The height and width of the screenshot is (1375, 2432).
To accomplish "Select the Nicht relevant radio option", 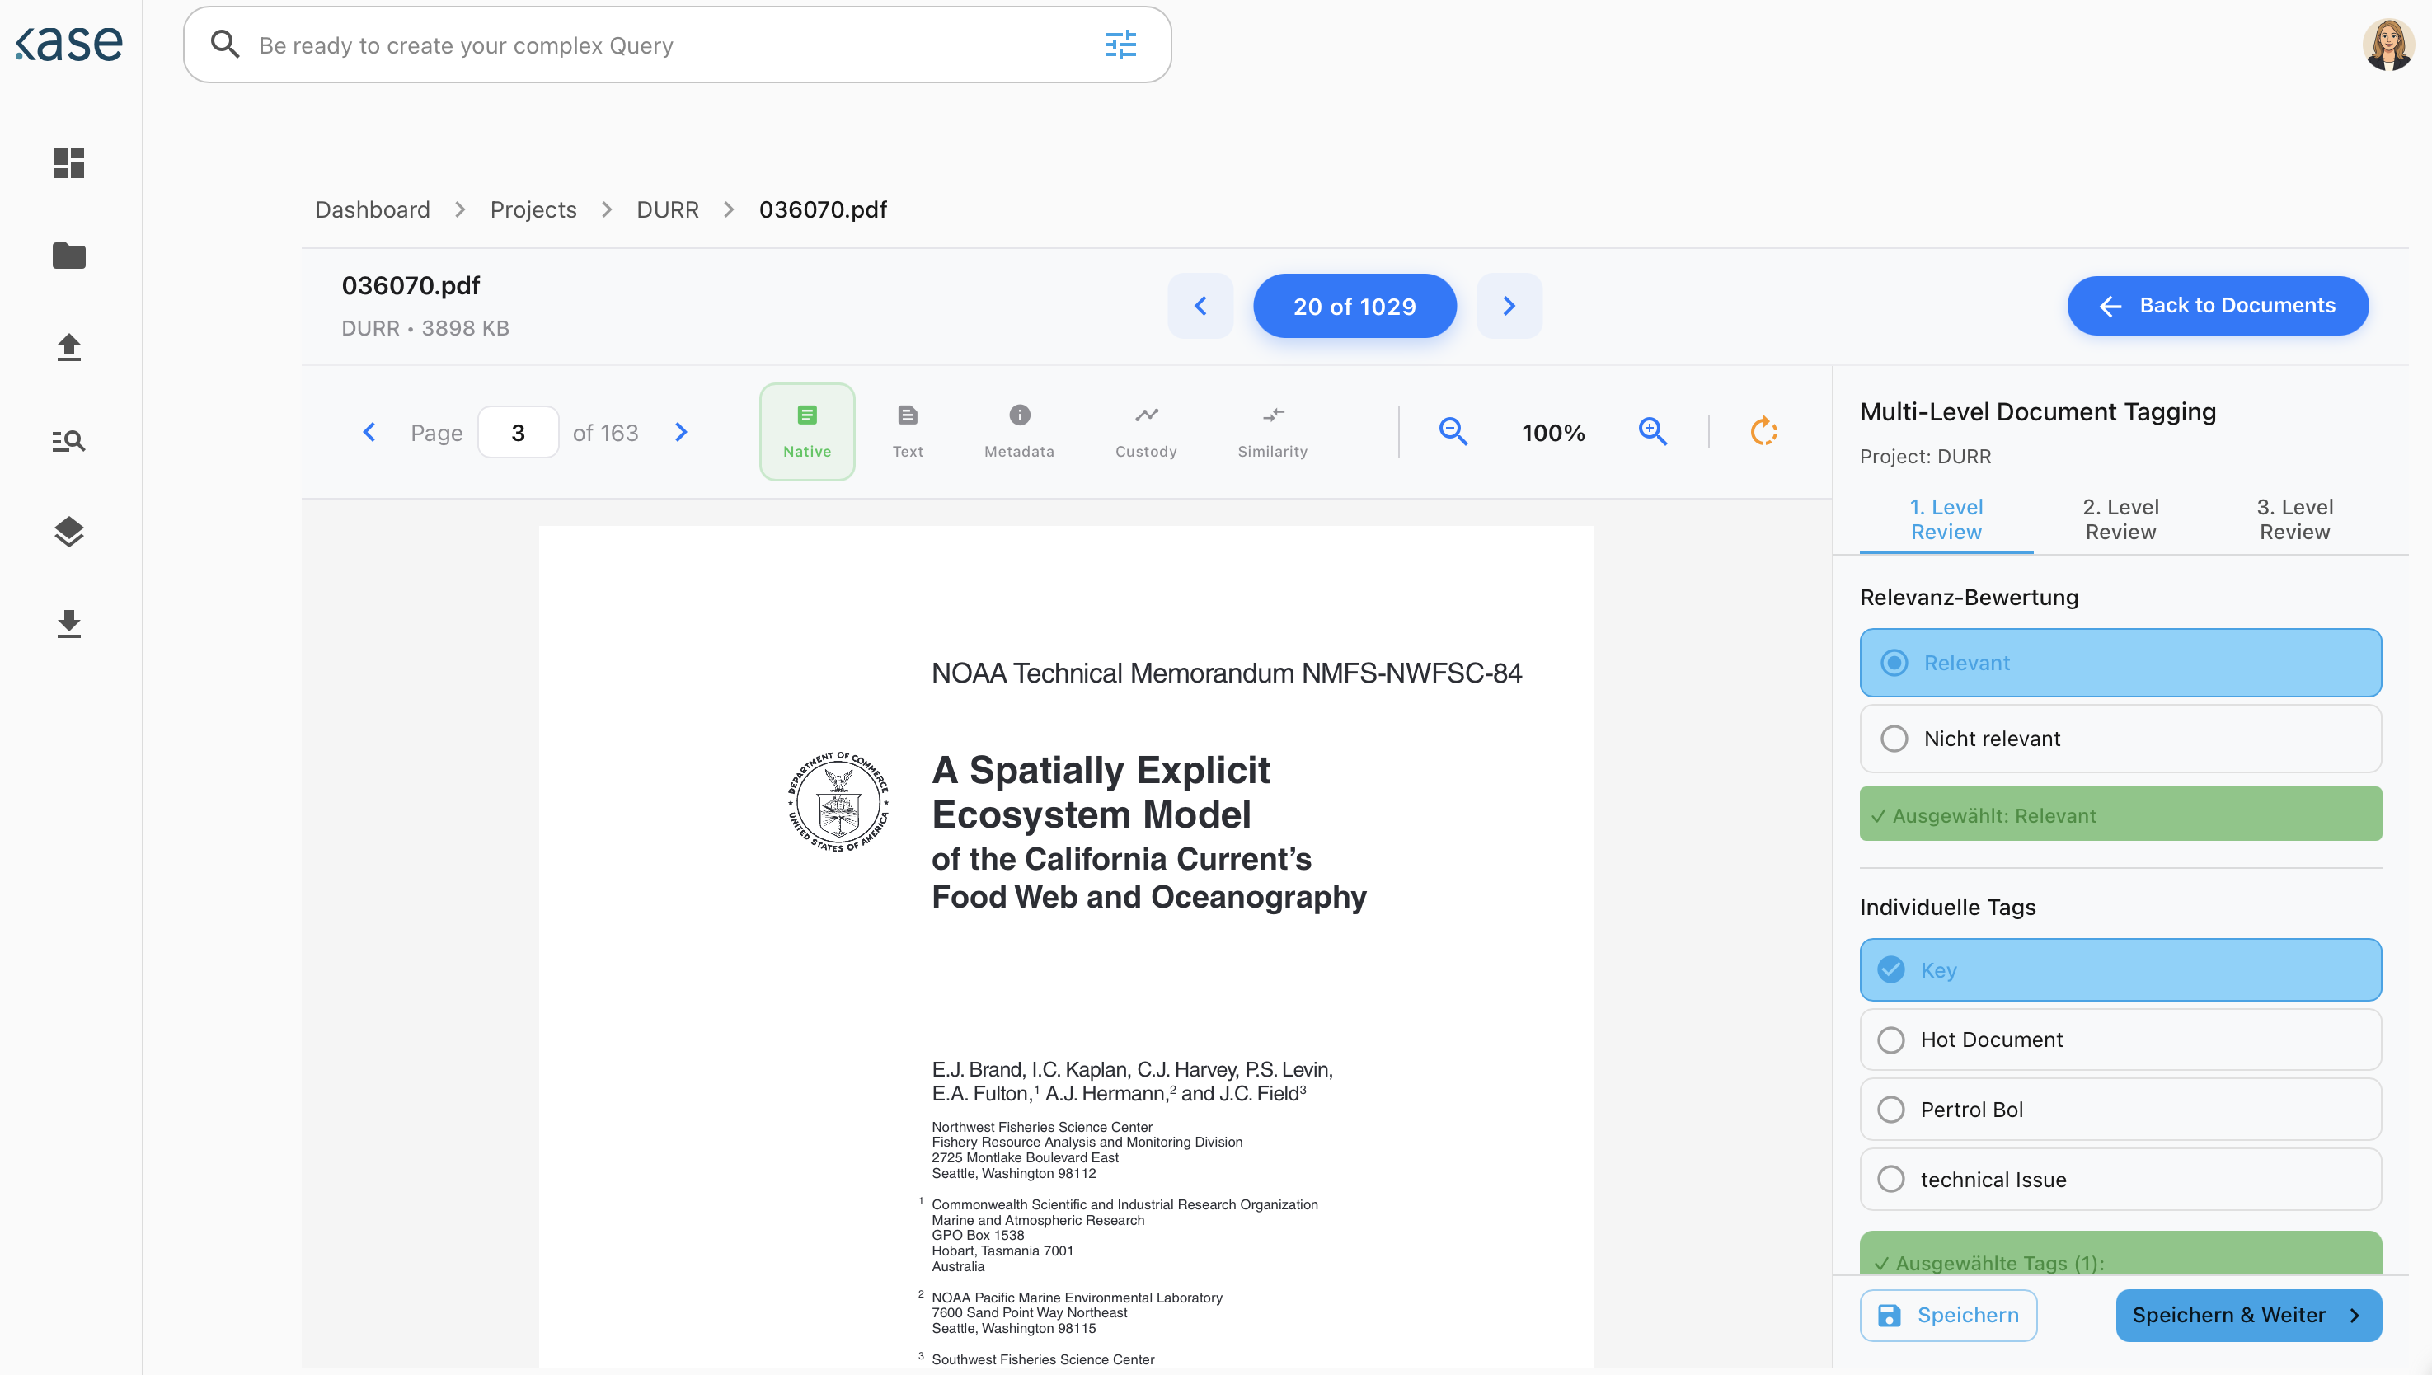I will pyautogui.click(x=2120, y=739).
